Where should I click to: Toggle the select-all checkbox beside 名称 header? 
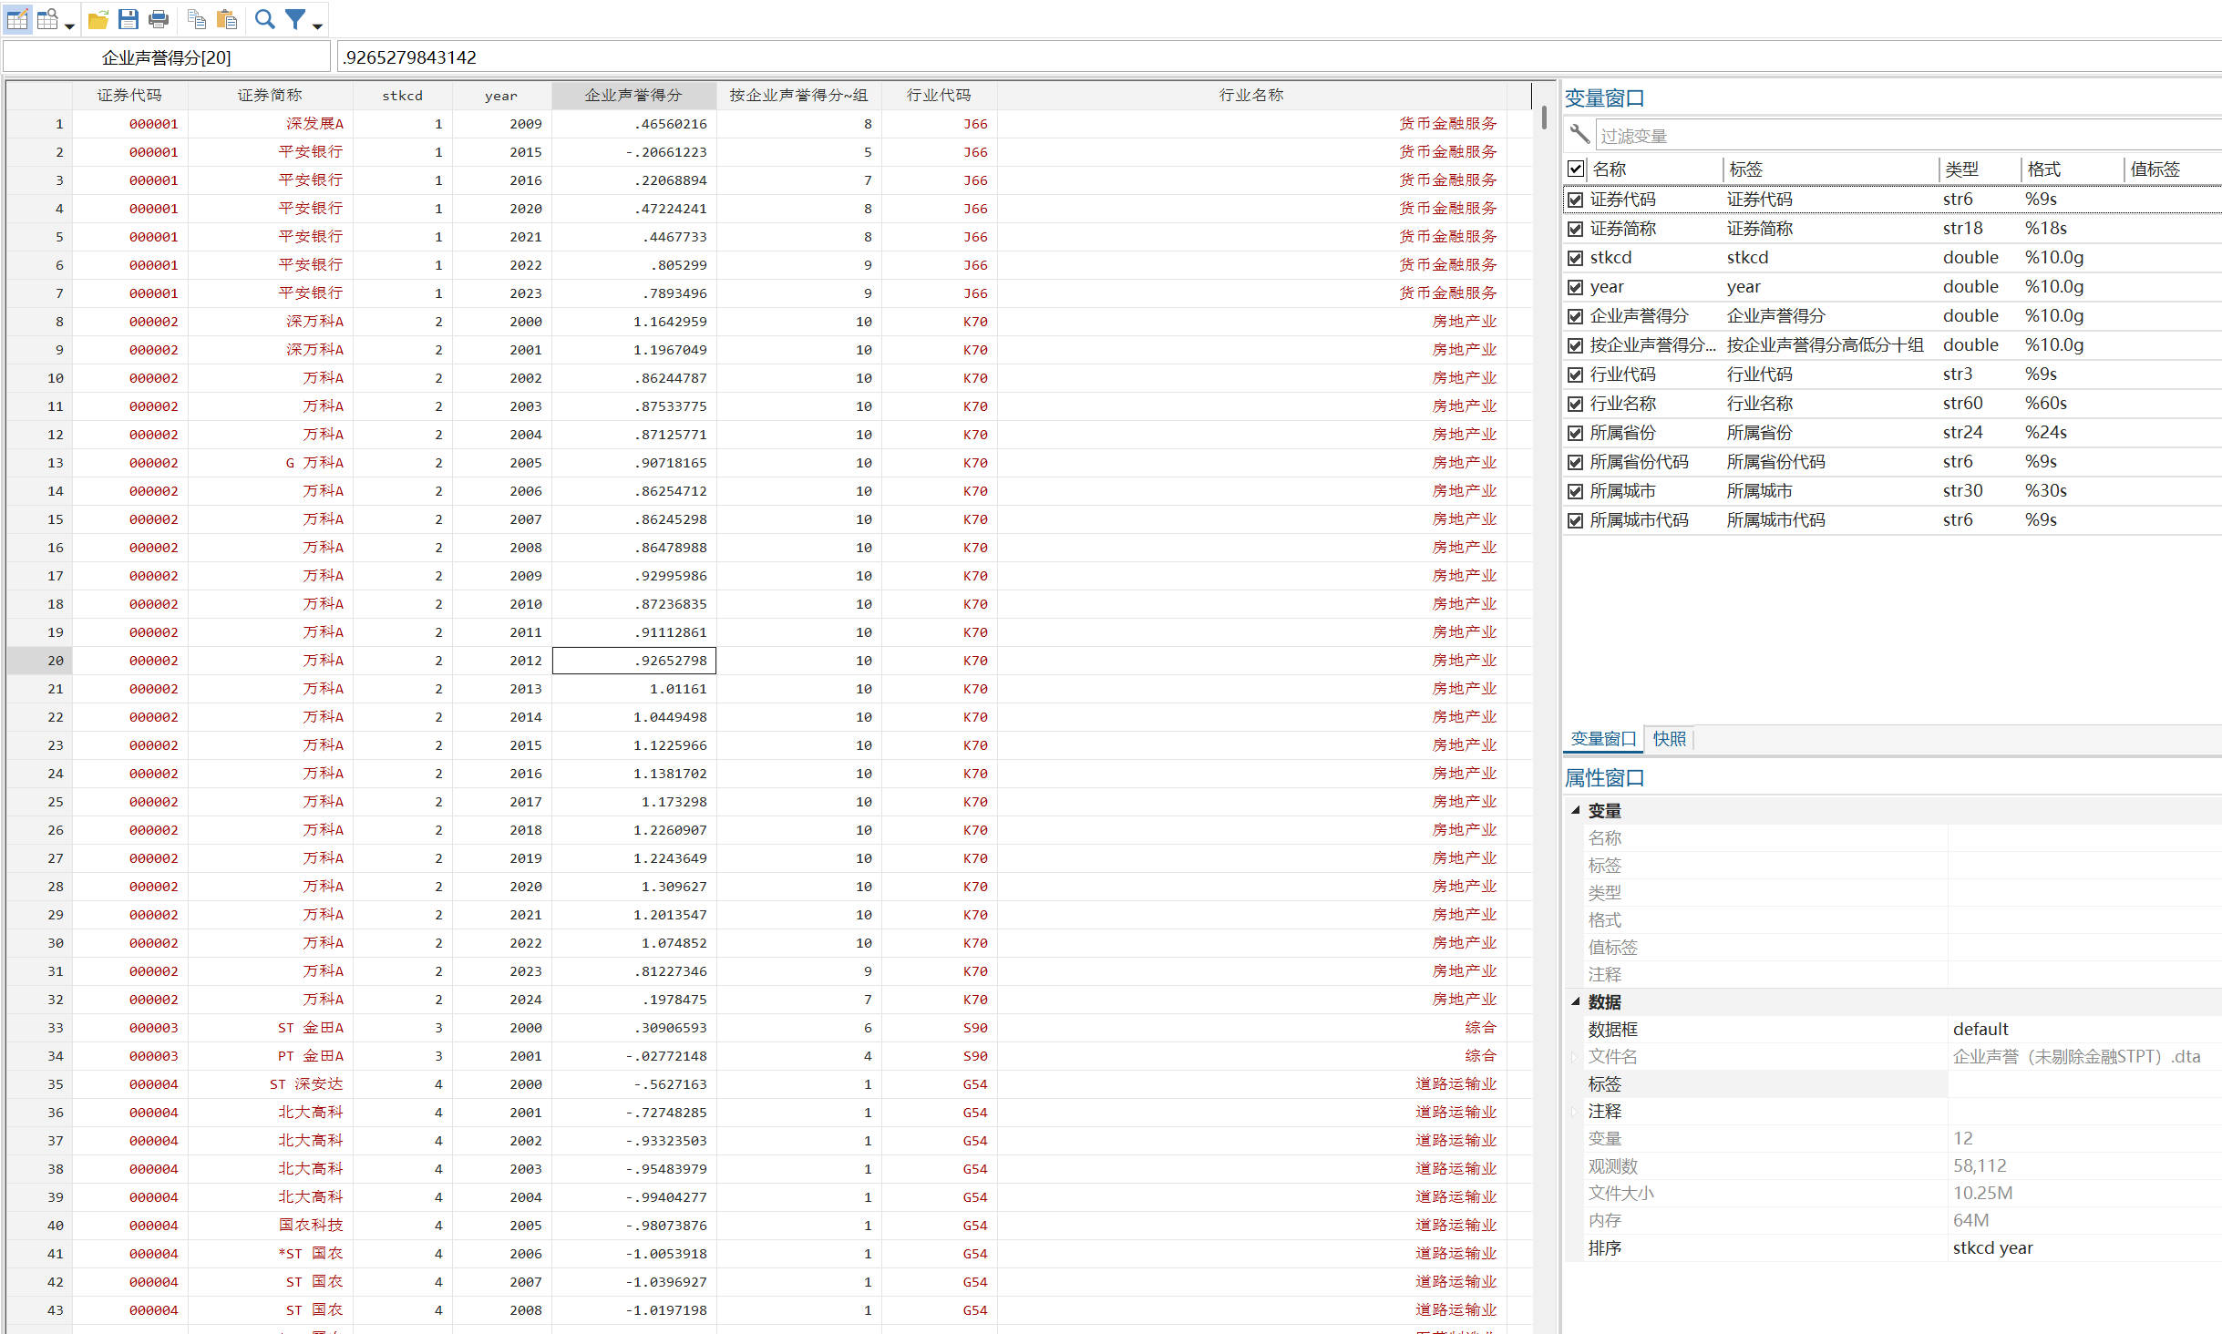(1575, 169)
